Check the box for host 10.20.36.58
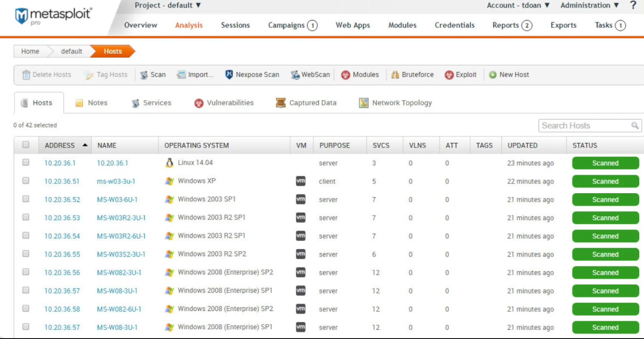Screen dimensions: 644x339 tap(26, 308)
